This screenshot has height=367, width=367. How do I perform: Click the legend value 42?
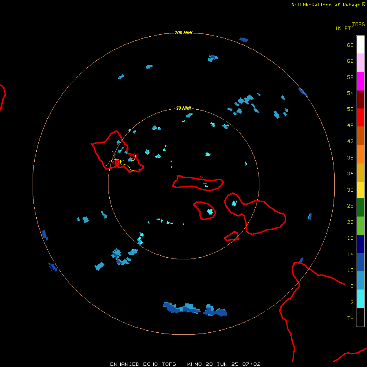pyautogui.click(x=350, y=141)
